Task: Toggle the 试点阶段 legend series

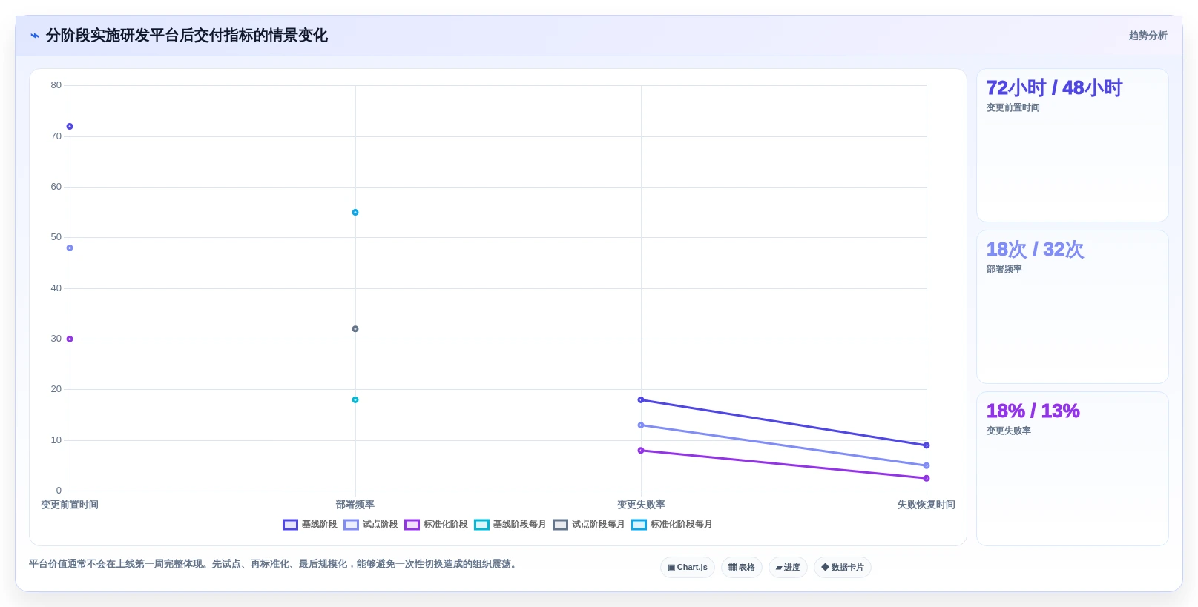Action: click(371, 525)
